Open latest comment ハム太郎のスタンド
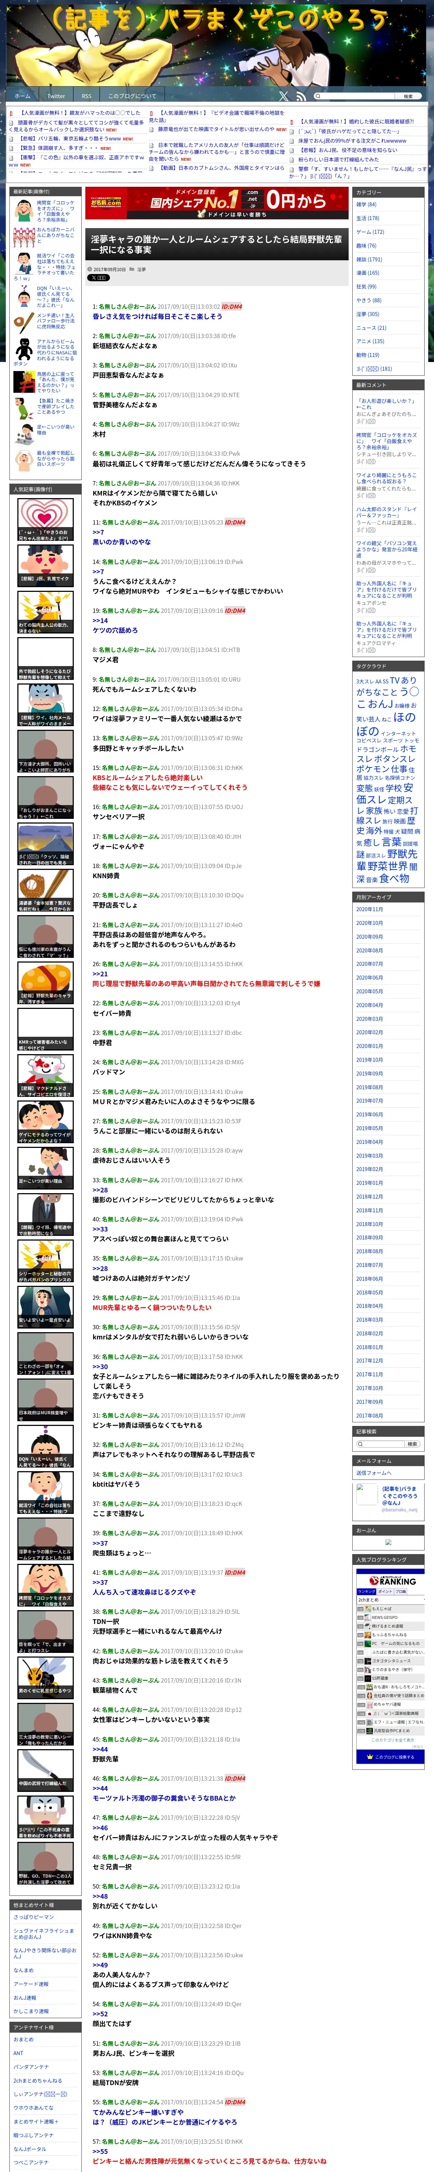 pyautogui.click(x=386, y=512)
